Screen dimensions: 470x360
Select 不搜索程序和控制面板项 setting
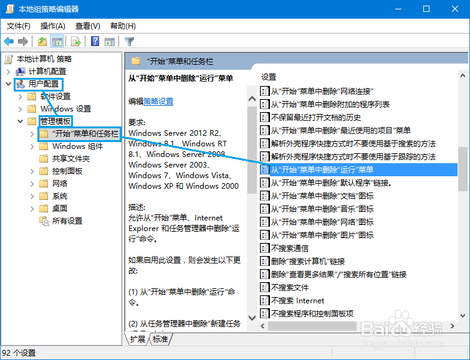coord(312,313)
